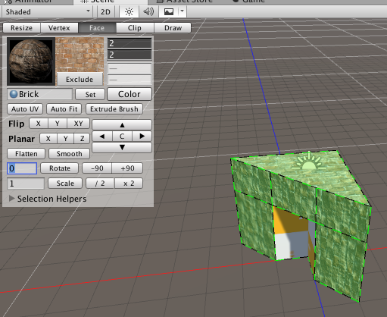Open the effects dropdown arrow
The width and height of the screenshot is (387, 317).
[x=183, y=11]
